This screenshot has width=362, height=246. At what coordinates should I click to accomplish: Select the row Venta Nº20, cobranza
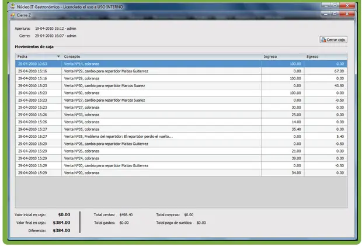pyautogui.click(x=181, y=173)
